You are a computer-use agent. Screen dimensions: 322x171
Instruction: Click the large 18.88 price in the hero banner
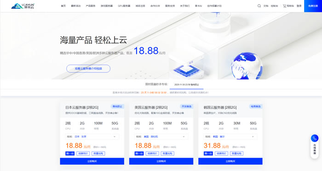(146, 51)
